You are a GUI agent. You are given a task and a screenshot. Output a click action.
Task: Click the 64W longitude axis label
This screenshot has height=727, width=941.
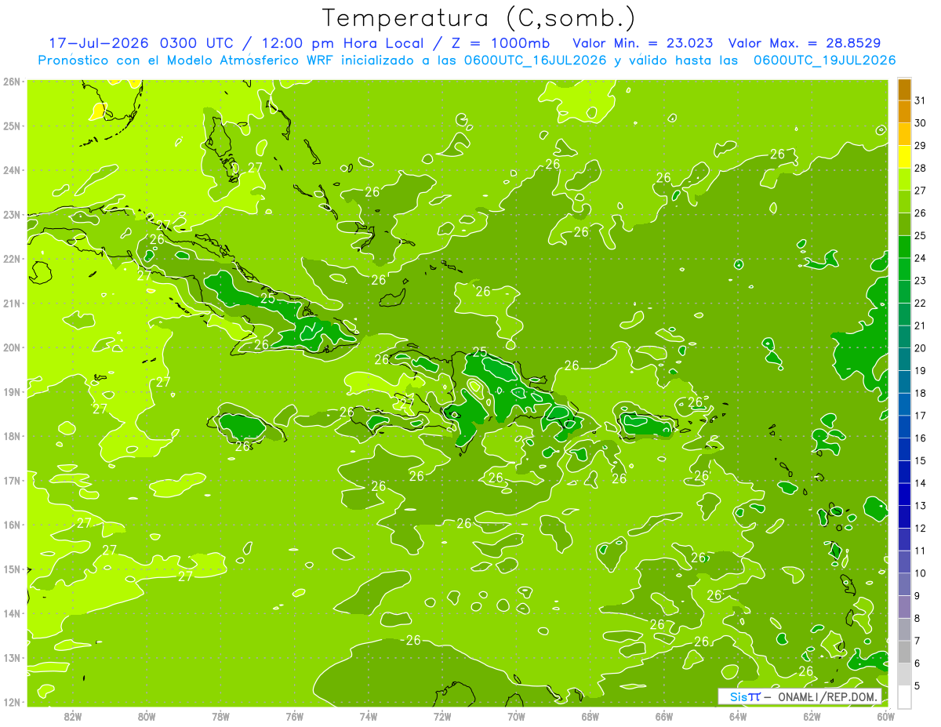738,716
